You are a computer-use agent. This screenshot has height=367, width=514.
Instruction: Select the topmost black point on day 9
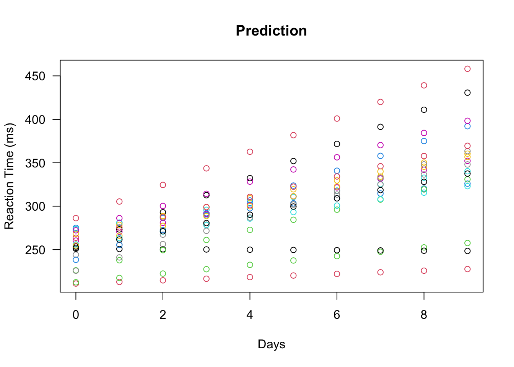tap(467, 93)
